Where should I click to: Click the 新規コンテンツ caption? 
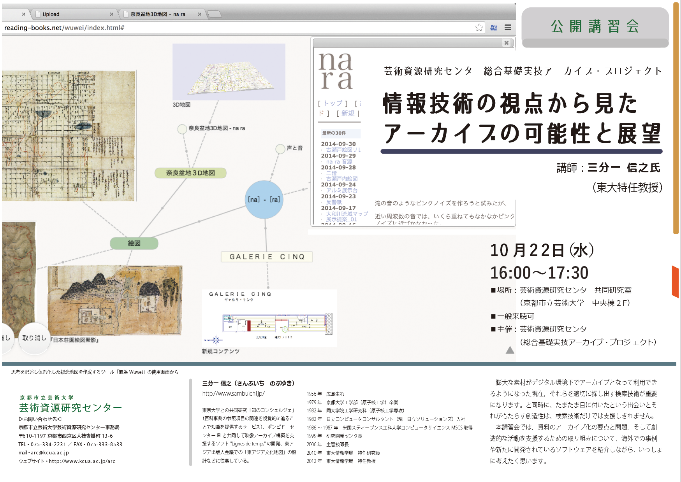coord(220,351)
